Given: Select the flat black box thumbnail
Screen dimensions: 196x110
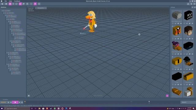Looking at the screenshot, I should click(x=188, y=46).
